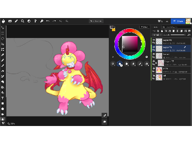The width and height of the screenshot is (192, 144).
Task: Zoom in using top toolbar magnifier
Action: pos(67,21)
